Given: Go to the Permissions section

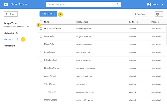Looking at the screenshot, I should pos(9,46).
